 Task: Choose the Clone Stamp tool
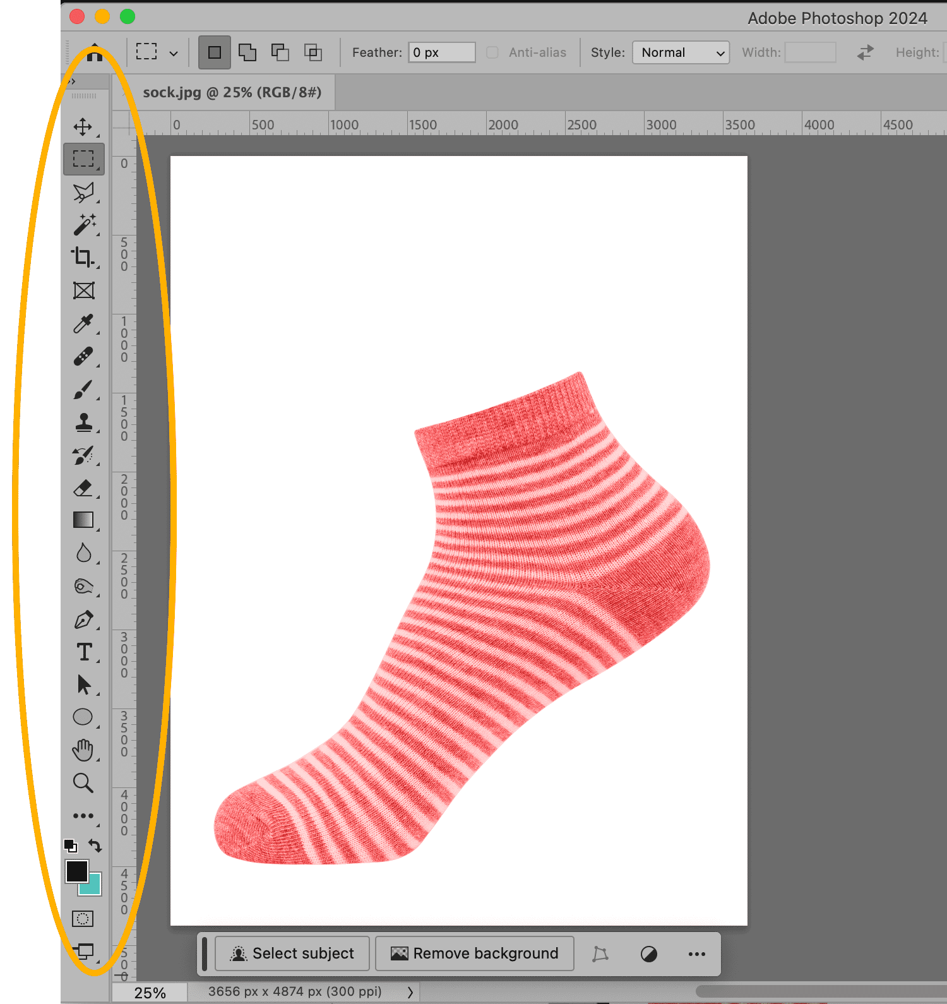click(x=83, y=422)
